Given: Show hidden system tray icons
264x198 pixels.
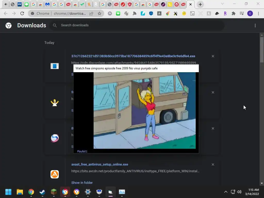Looking at the screenshot, I should tap(226, 192).
